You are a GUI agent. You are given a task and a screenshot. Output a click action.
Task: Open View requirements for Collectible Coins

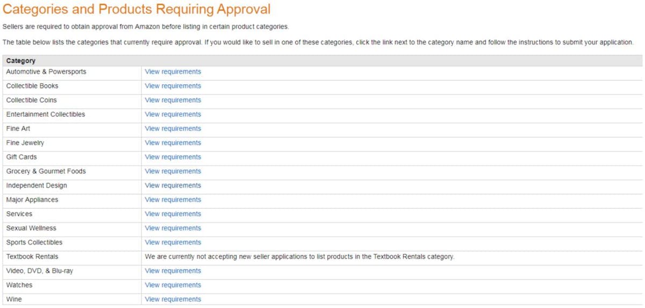point(173,100)
